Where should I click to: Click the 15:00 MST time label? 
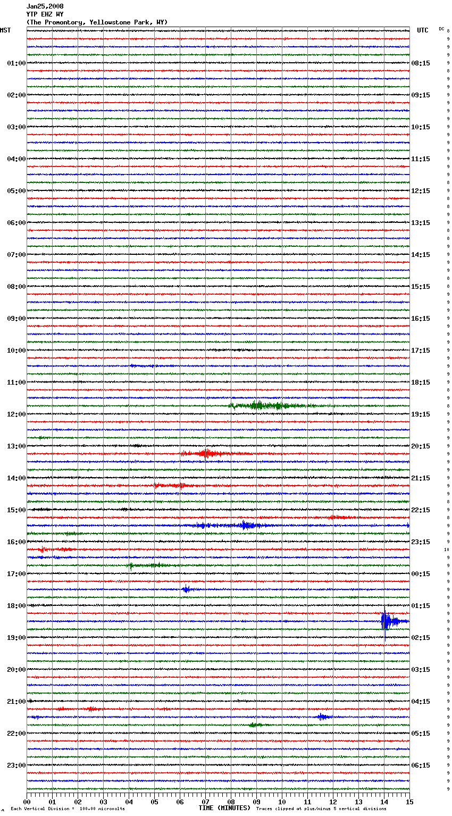click(16, 510)
